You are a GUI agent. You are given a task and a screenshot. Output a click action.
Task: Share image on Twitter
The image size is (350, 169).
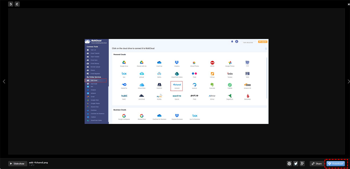[x=296, y=163]
